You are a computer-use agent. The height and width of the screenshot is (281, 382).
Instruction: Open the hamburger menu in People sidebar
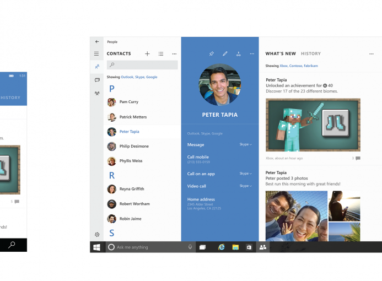(96, 54)
